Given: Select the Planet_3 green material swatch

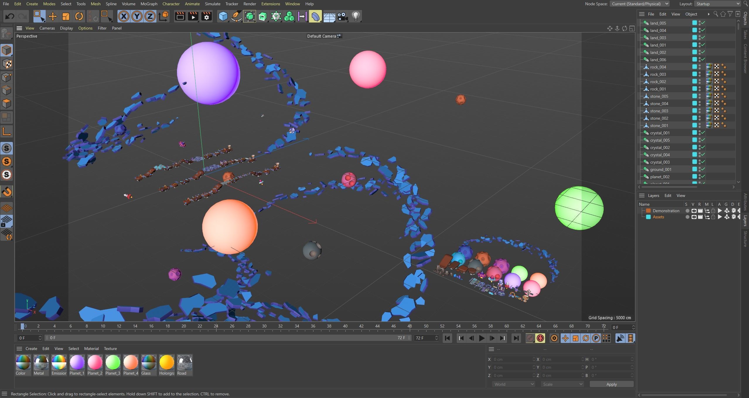Looking at the screenshot, I should coord(113,363).
